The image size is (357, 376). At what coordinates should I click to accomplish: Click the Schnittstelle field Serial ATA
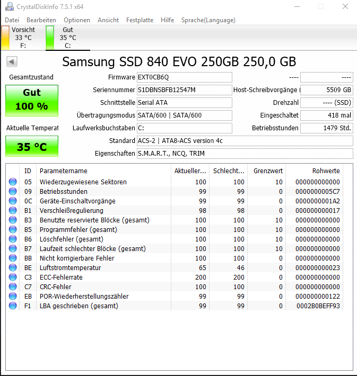point(185,103)
